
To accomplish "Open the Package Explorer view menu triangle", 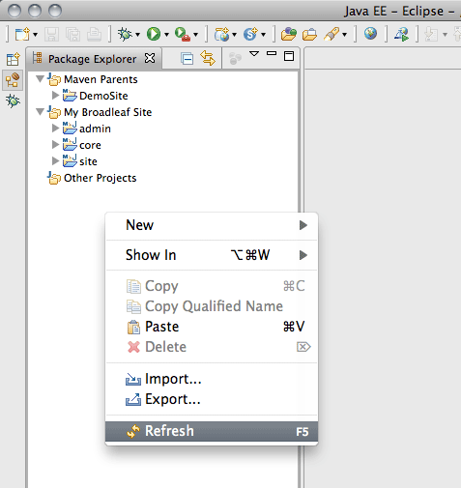I will point(254,54).
